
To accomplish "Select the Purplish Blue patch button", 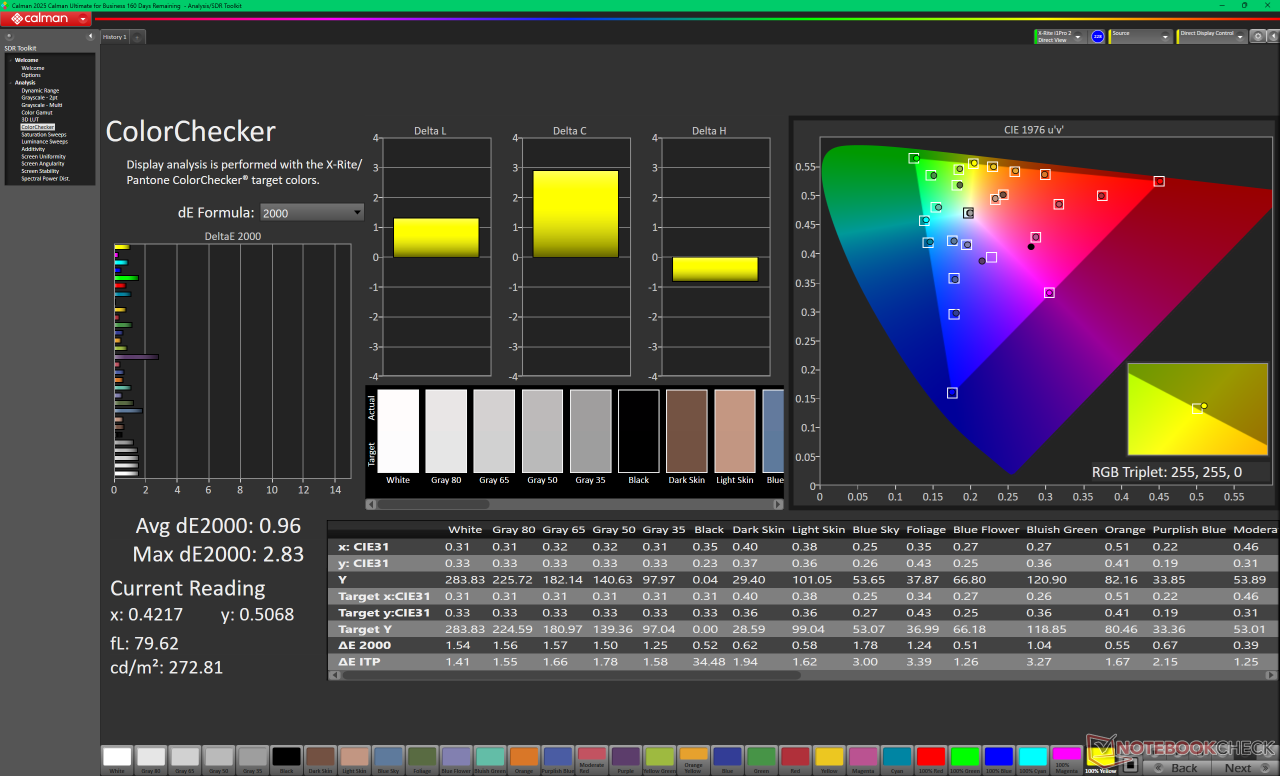I will pyautogui.click(x=557, y=760).
